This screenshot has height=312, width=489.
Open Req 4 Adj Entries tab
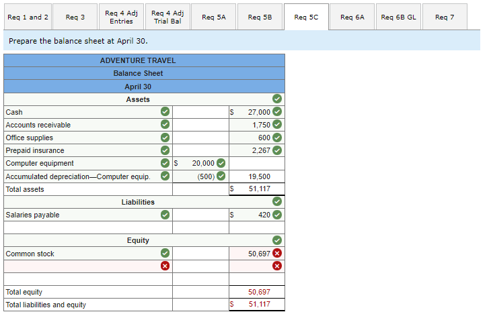121,17
